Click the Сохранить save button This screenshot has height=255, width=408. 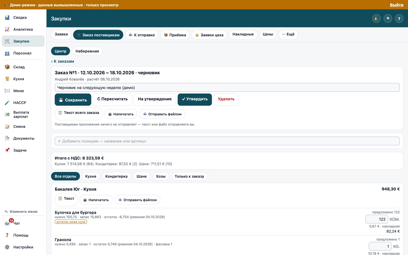(73, 100)
